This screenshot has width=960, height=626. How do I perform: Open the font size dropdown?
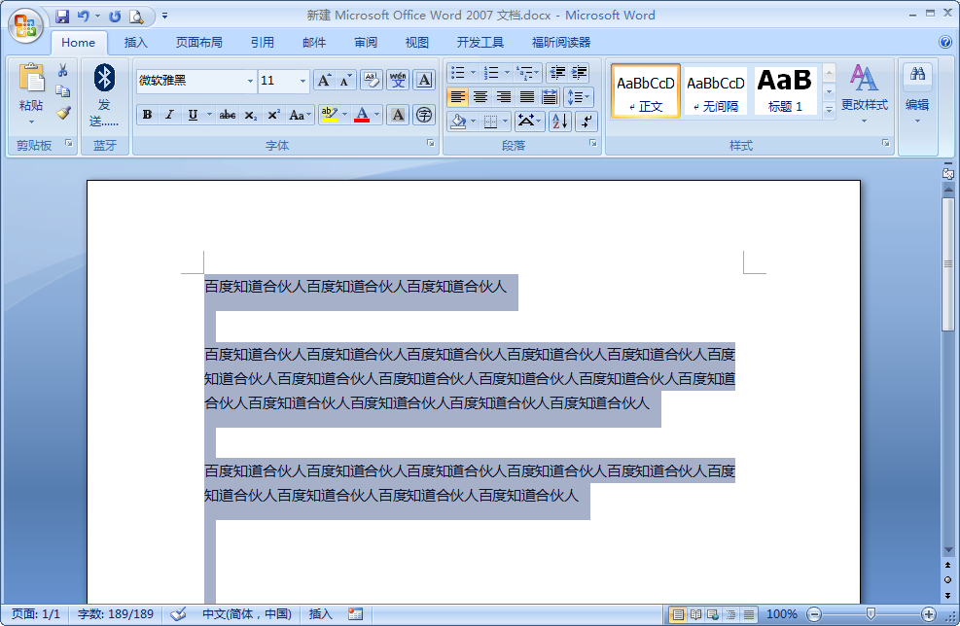coord(302,81)
